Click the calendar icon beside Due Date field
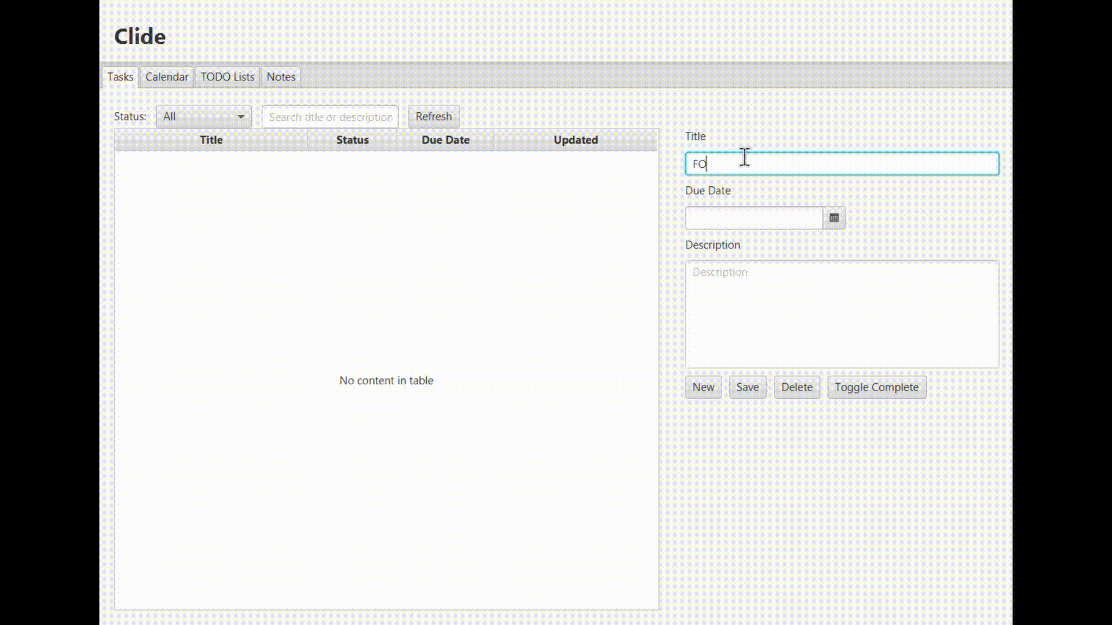The image size is (1112, 625). click(x=834, y=218)
